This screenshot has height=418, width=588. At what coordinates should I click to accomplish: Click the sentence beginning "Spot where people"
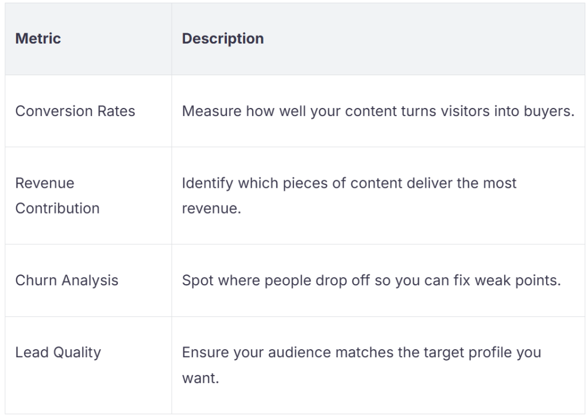(x=371, y=281)
